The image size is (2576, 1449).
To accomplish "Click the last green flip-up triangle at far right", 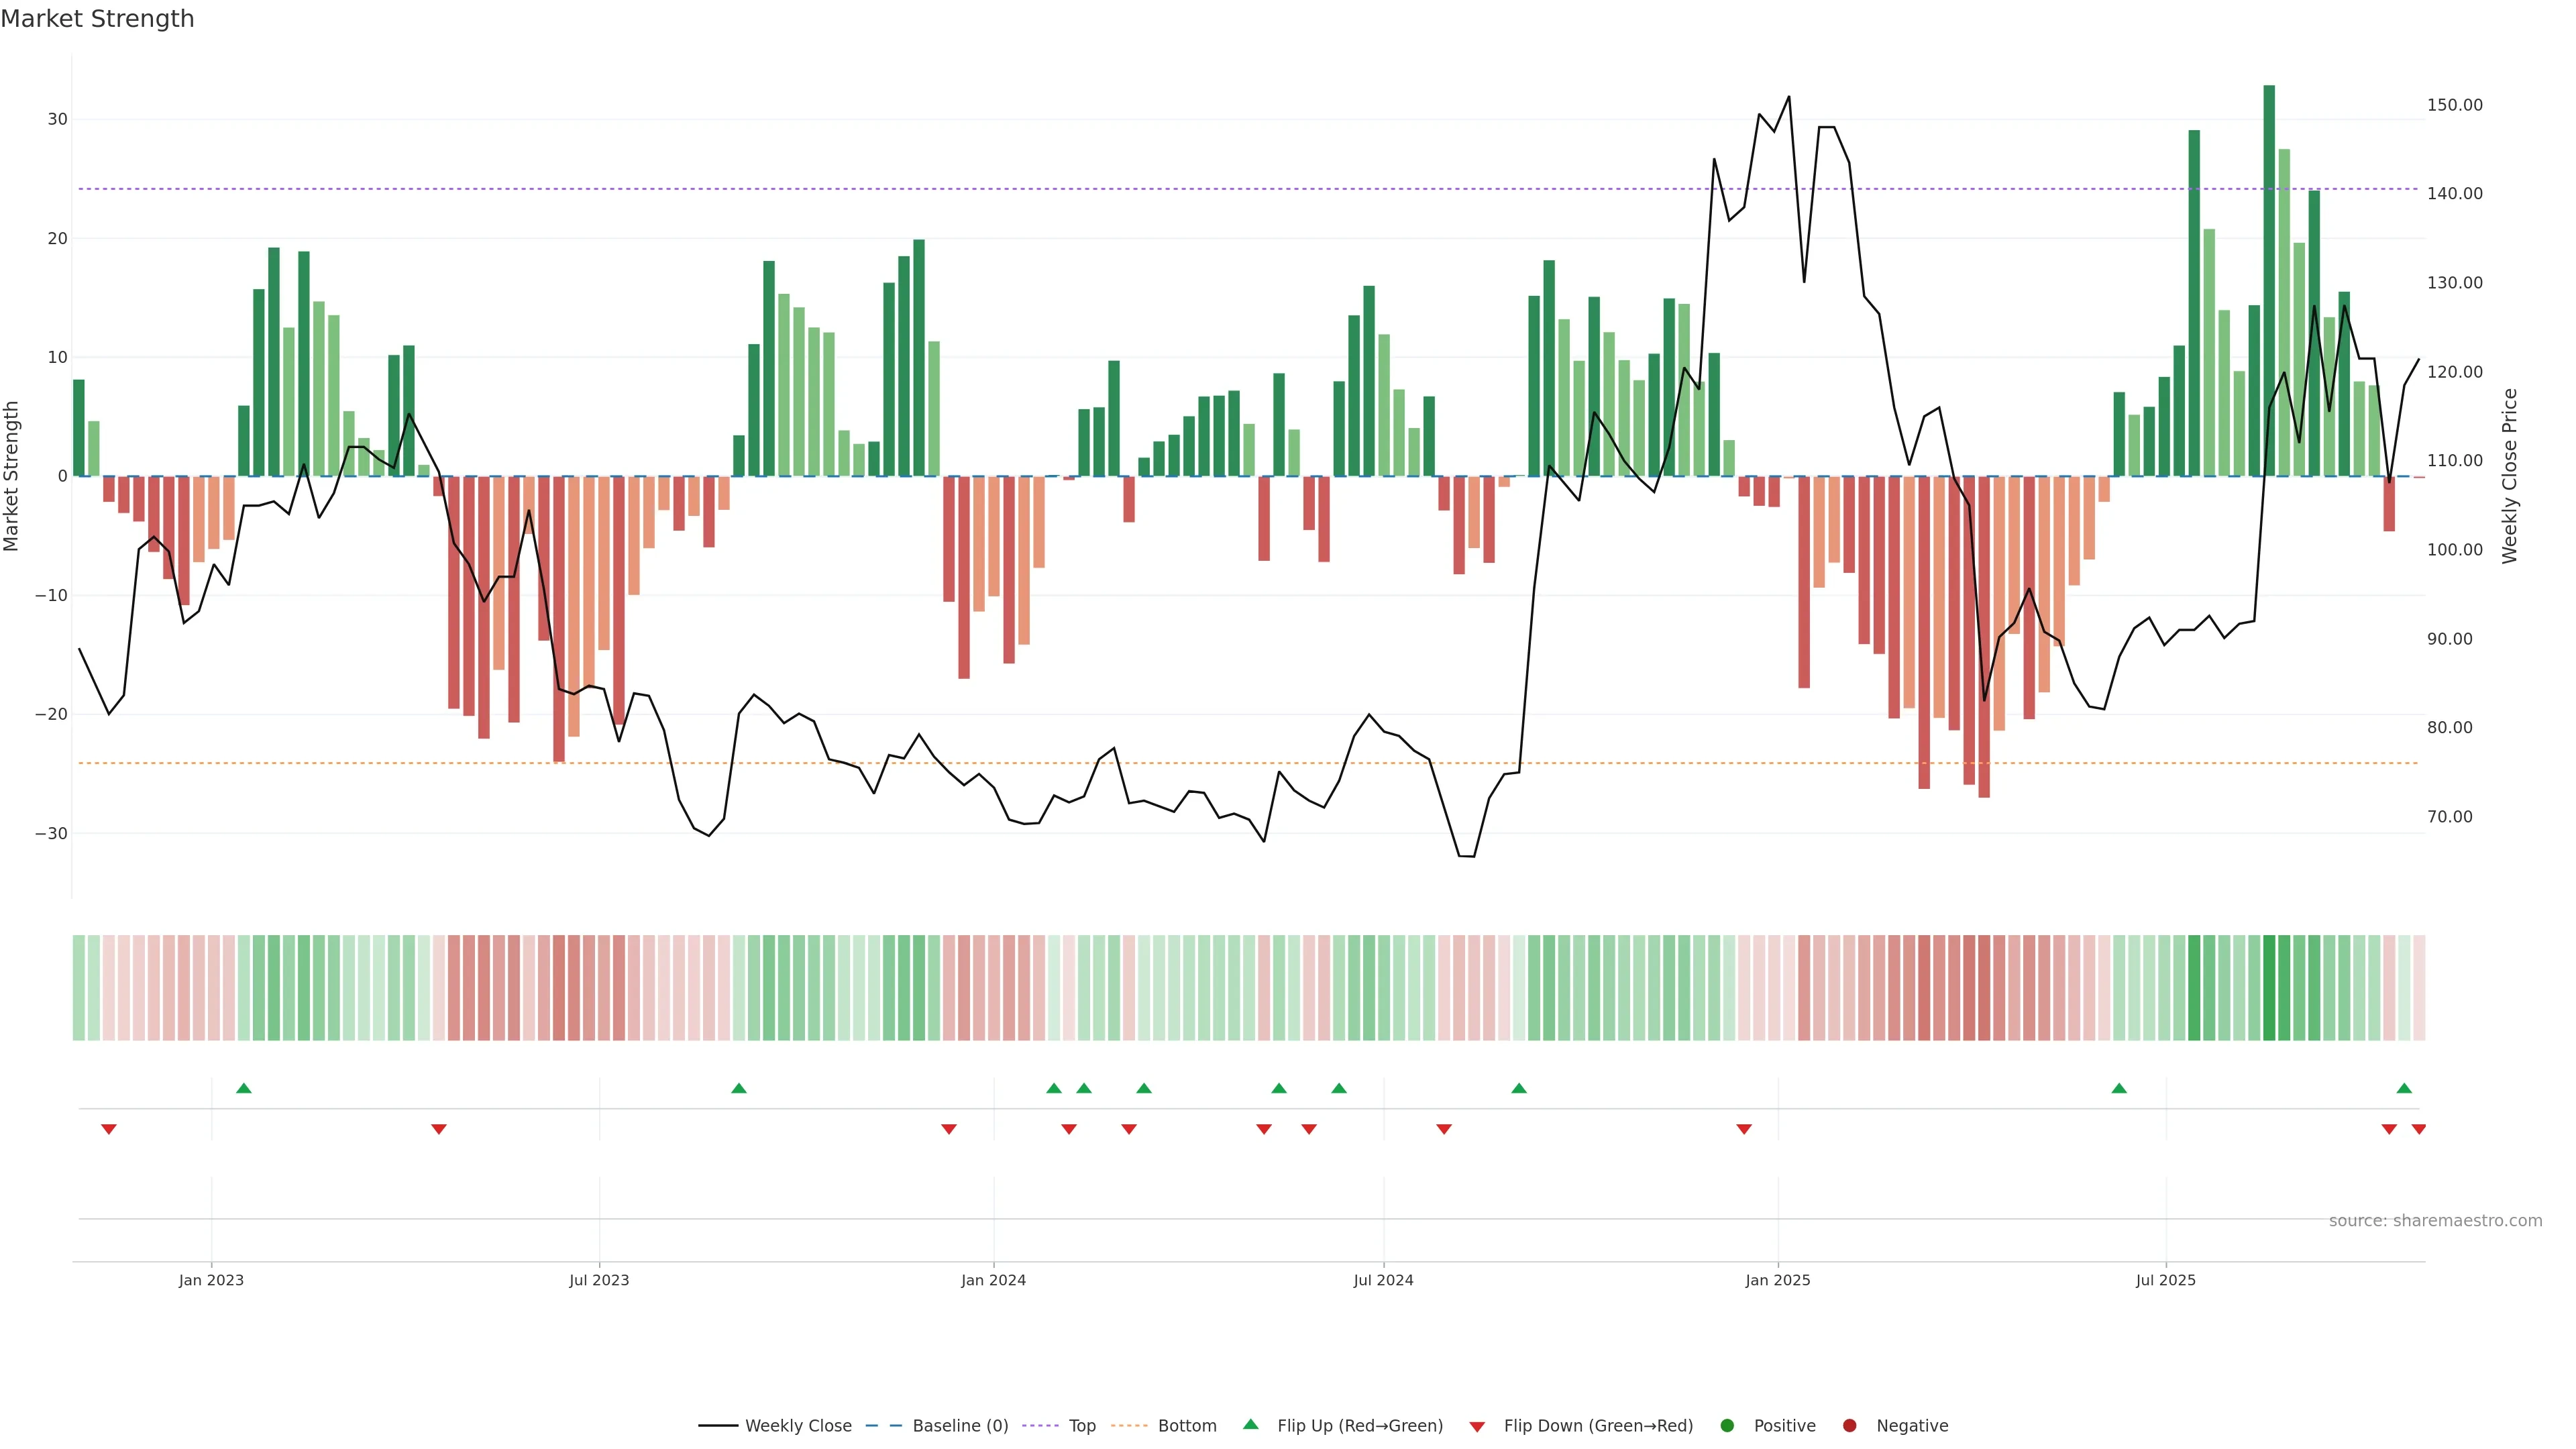I will tap(2404, 1088).
